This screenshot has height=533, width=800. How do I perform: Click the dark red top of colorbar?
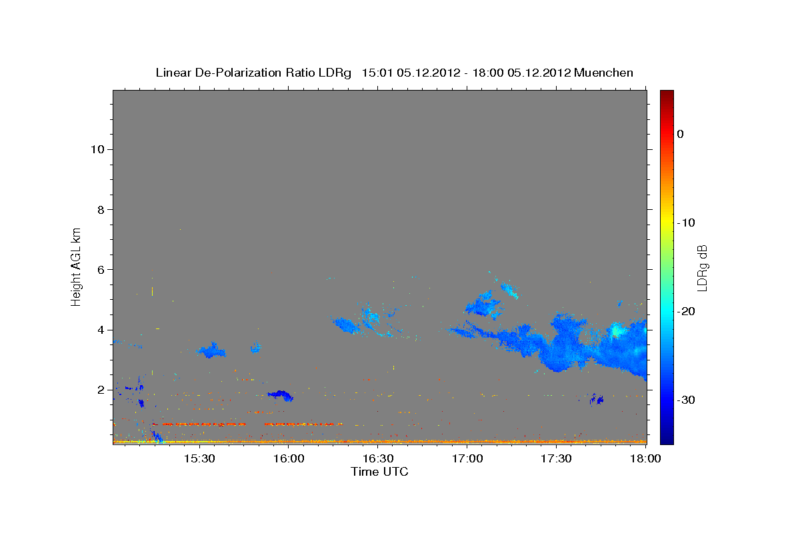tap(667, 95)
